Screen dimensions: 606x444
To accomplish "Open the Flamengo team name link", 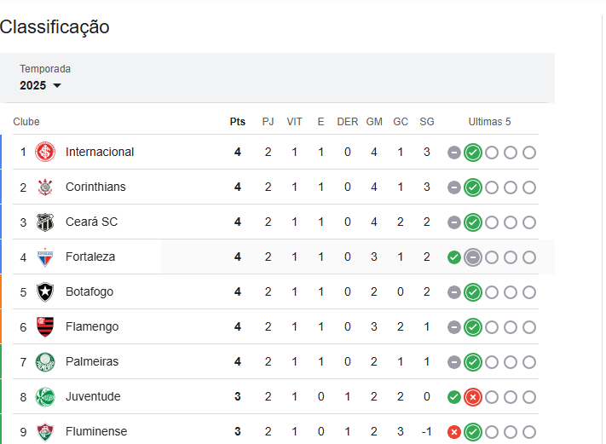I will 92,326.
